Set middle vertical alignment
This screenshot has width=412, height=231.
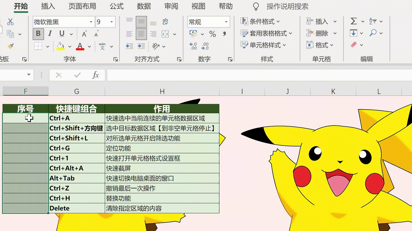141,22
